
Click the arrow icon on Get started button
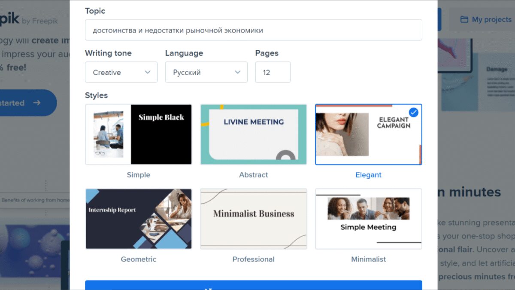[37, 103]
